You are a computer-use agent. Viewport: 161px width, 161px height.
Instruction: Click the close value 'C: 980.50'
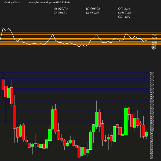[x=61, y=13]
